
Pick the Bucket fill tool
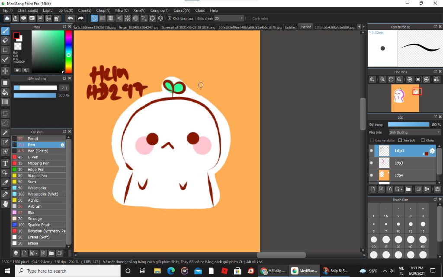click(5, 92)
